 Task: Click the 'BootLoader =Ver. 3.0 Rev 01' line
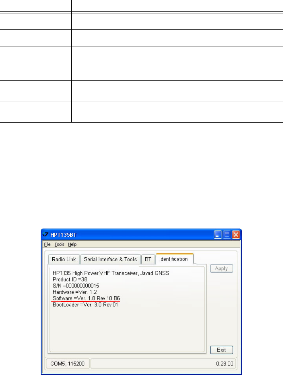(85, 305)
